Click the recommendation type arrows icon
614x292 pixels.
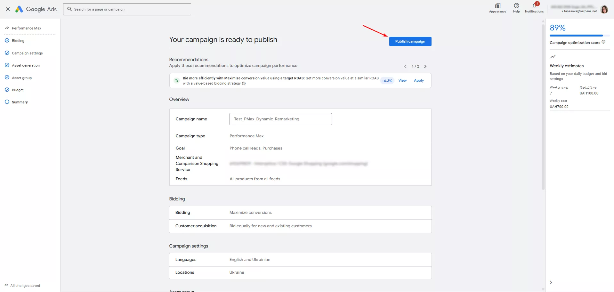[176, 81]
